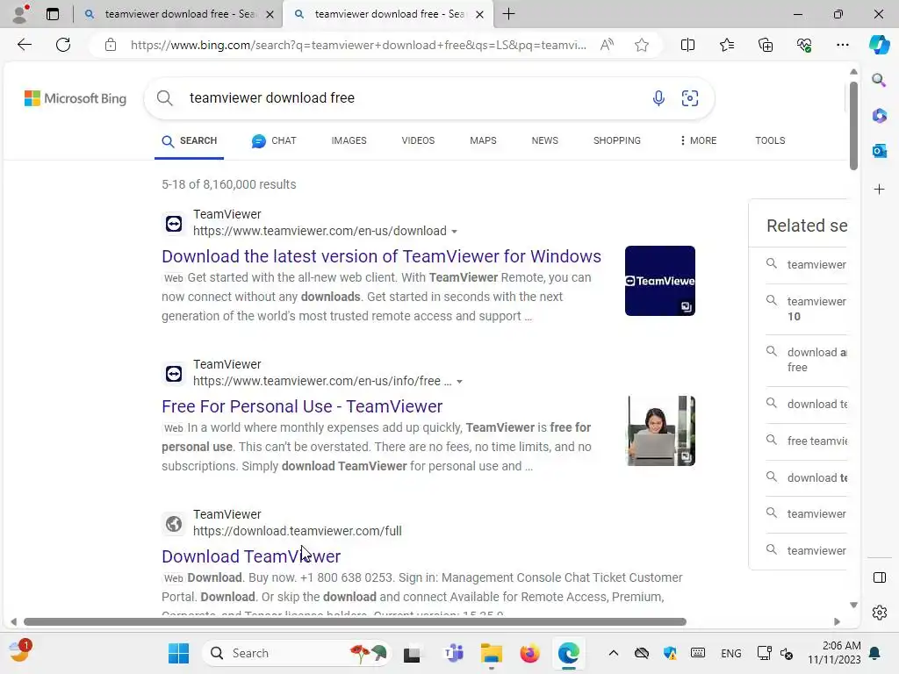Open File Explorer from taskbar
Viewport: 899px width, 674px height.
[x=492, y=653]
